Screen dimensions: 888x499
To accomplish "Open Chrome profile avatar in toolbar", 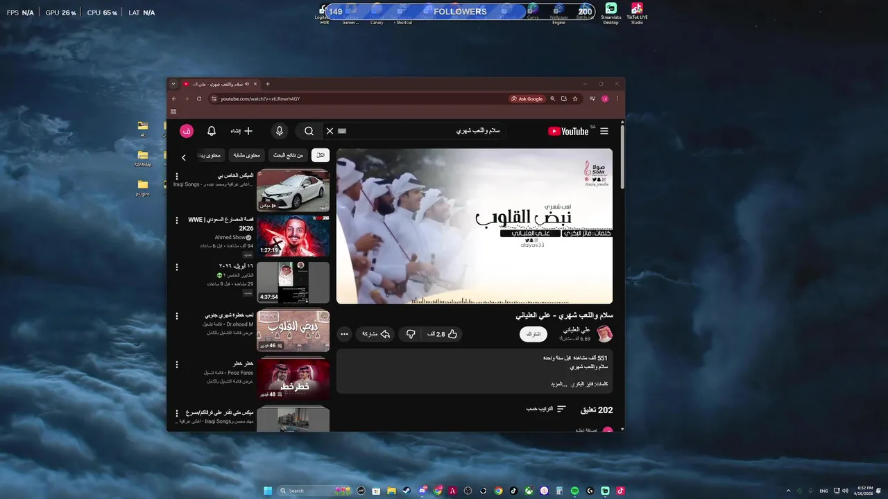I will (x=605, y=99).
